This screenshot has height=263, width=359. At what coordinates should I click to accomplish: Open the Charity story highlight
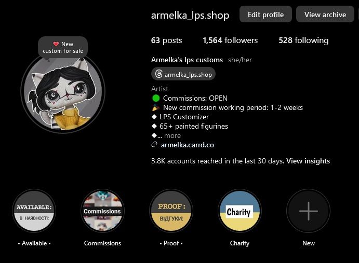point(240,211)
